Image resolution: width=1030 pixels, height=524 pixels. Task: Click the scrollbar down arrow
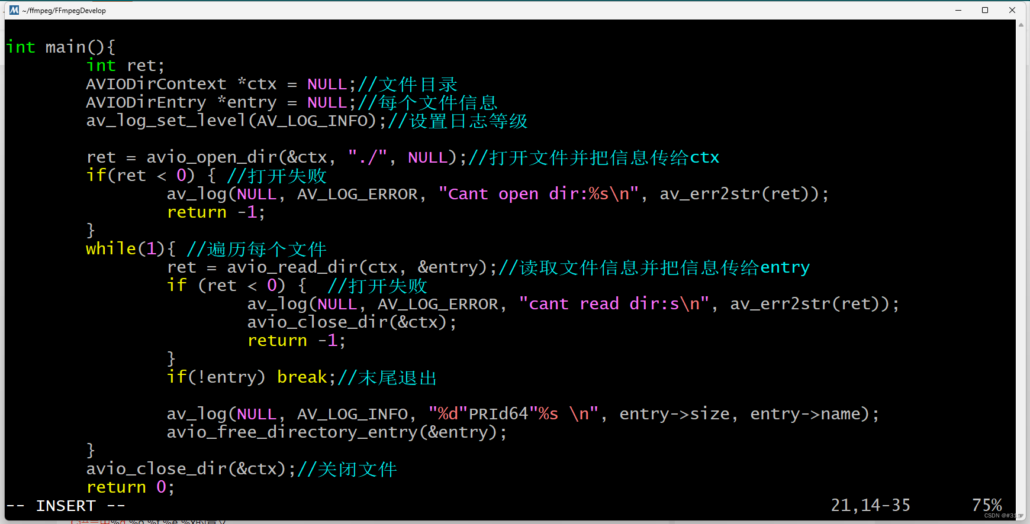[x=1021, y=516]
